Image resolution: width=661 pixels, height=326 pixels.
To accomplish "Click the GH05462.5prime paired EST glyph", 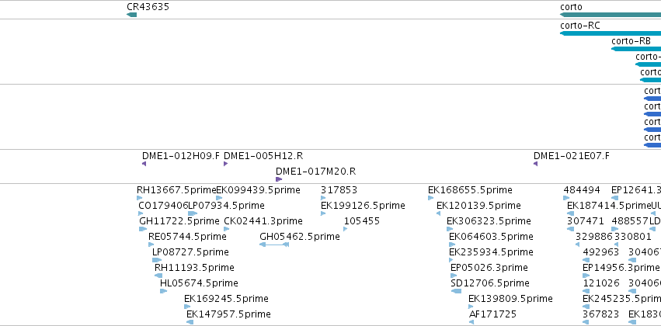I will pyautogui.click(x=274, y=244).
